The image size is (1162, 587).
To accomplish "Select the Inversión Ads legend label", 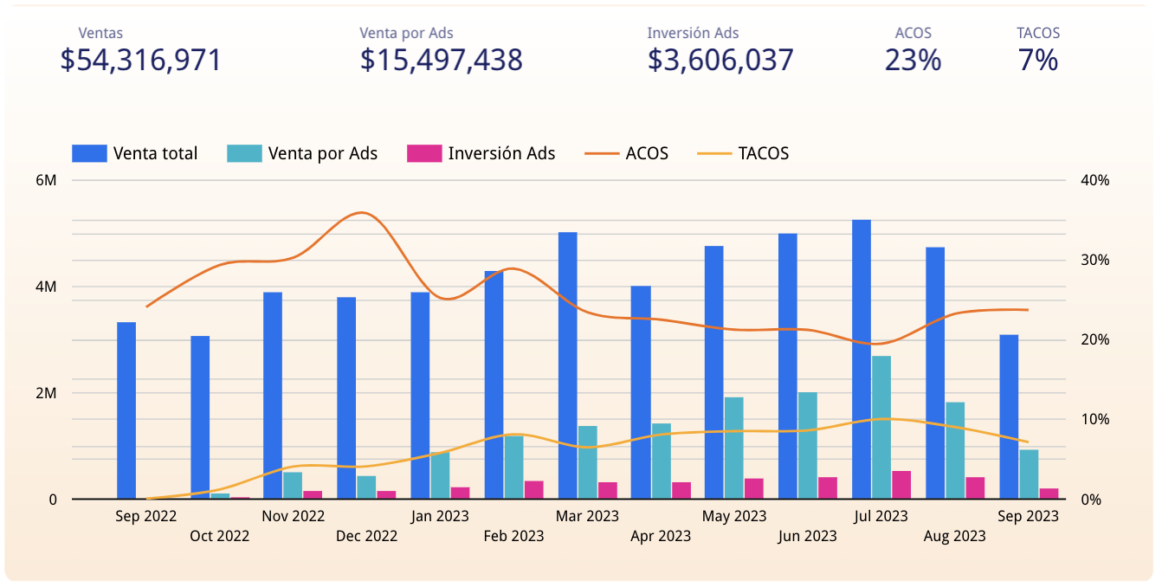I will [501, 153].
